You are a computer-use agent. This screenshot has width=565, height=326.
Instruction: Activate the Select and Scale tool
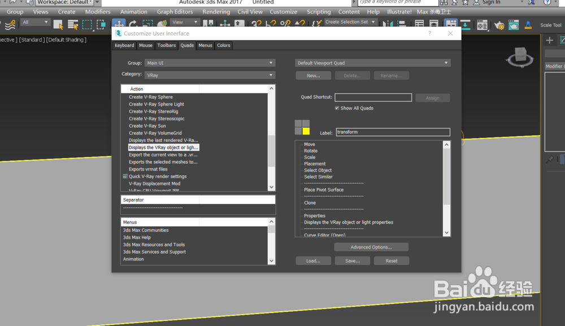(x=147, y=24)
